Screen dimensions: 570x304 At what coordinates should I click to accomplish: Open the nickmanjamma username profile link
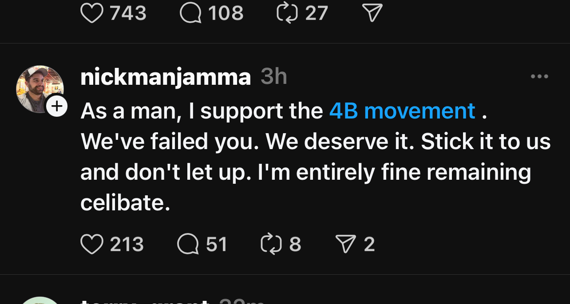(166, 77)
